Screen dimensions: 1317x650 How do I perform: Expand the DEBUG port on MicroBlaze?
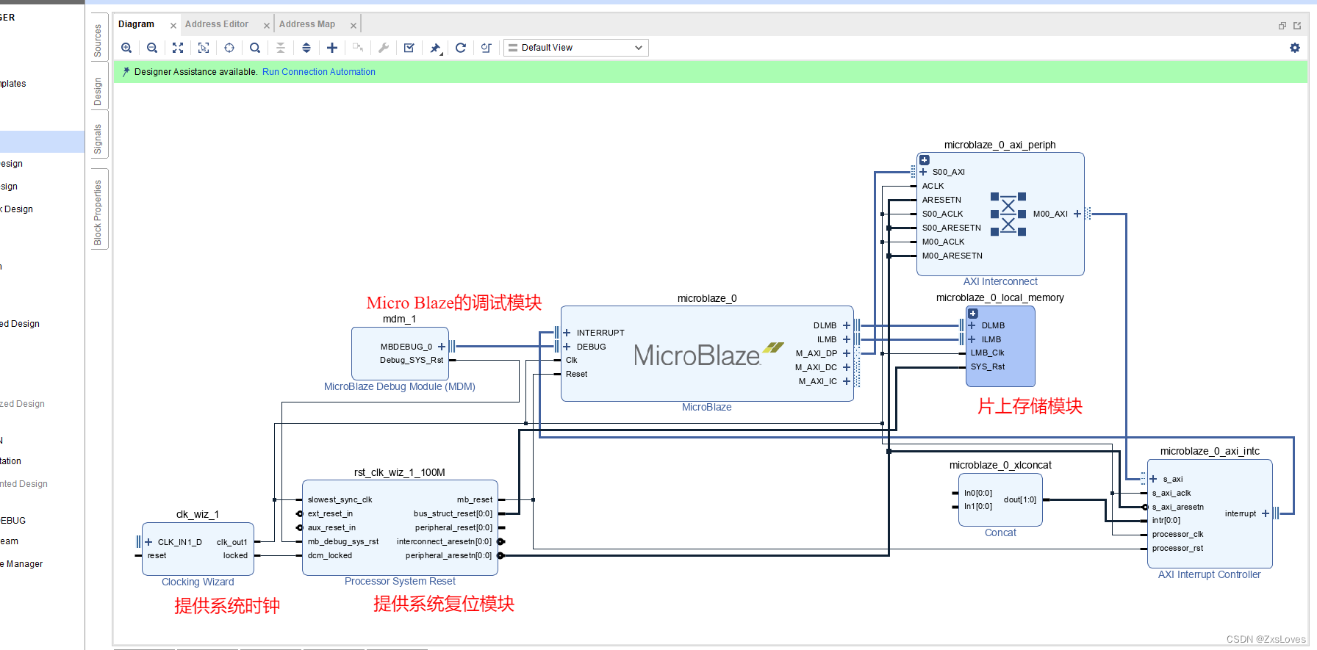coord(567,347)
